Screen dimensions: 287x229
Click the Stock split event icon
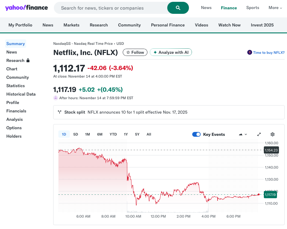click(x=60, y=112)
